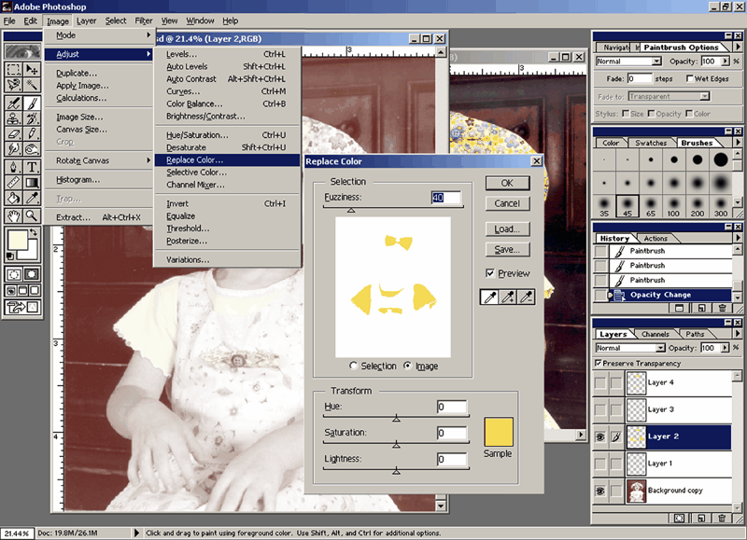Hide the Background copy layer
The width and height of the screenshot is (747, 540).
click(600, 491)
